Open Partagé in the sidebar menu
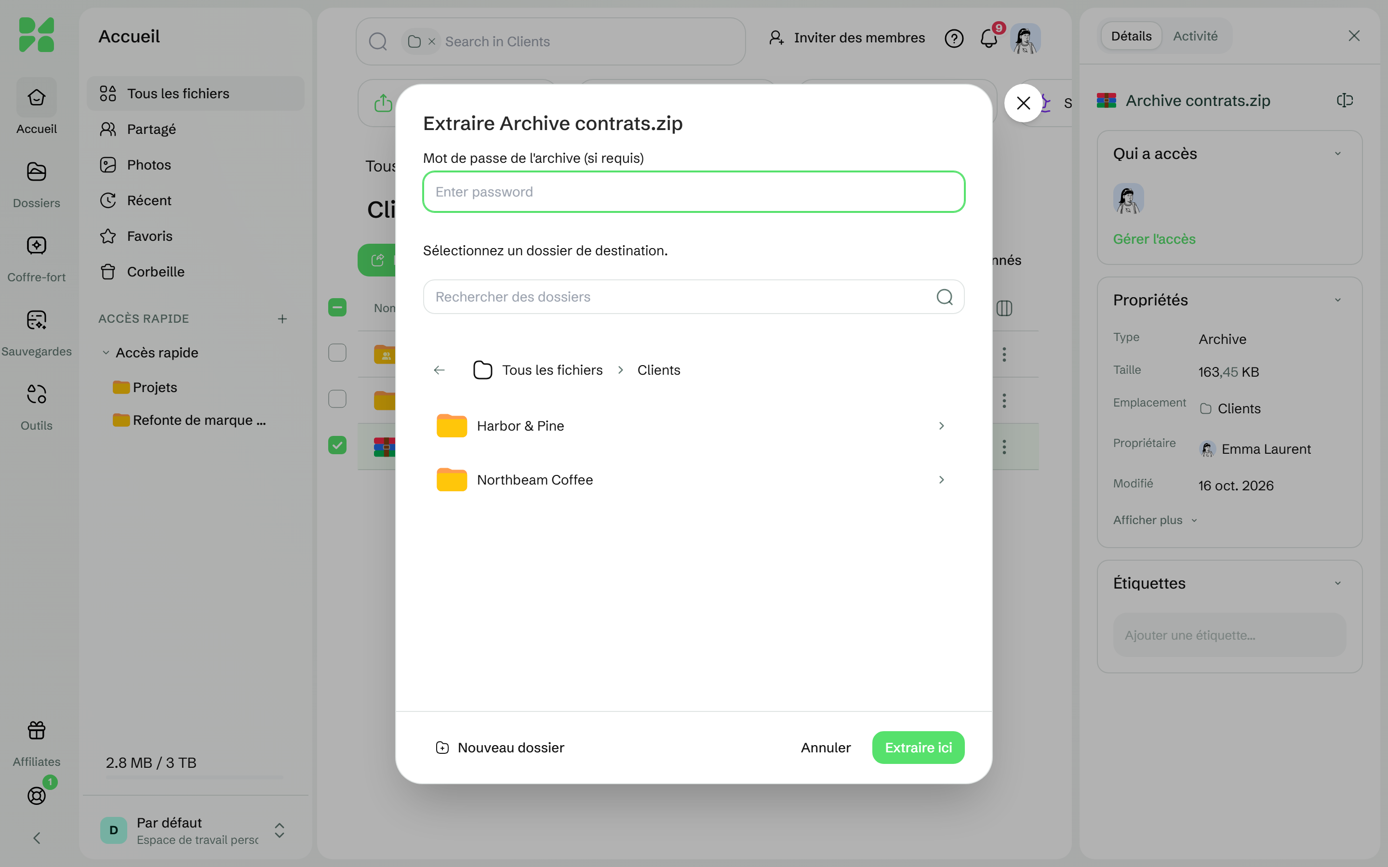This screenshot has height=867, width=1388. [x=196, y=129]
